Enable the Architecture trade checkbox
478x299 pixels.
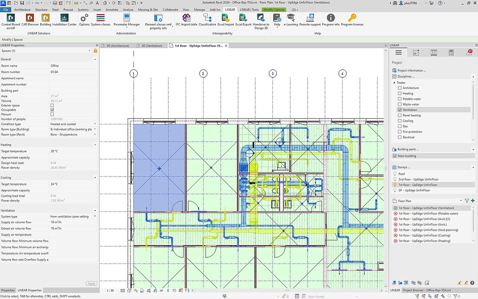pyautogui.click(x=400, y=88)
